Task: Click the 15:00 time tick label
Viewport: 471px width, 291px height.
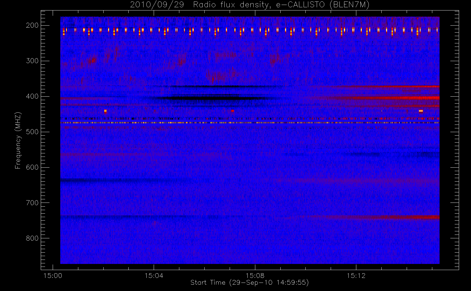Action: point(53,276)
